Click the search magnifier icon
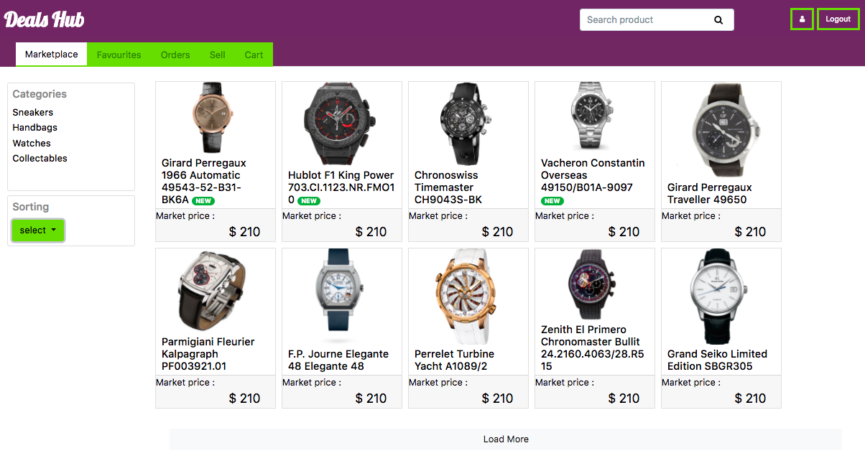Viewport: 865px width, 461px height. coord(718,20)
